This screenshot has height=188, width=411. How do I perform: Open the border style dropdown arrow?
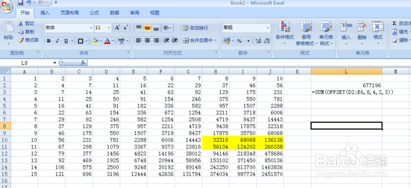click(x=87, y=41)
